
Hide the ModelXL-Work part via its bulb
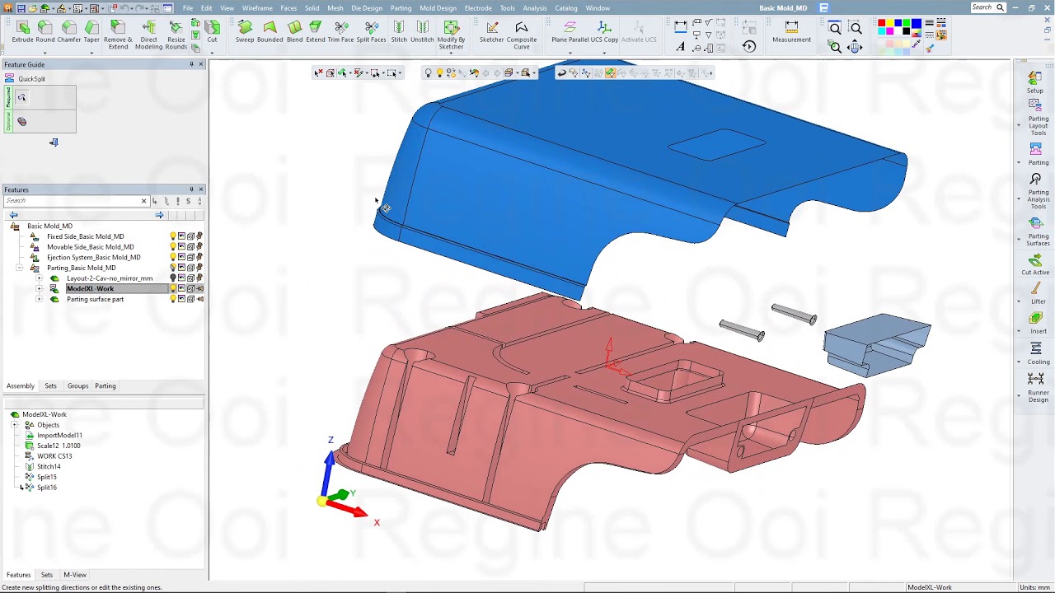pyautogui.click(x=173, y=289)
